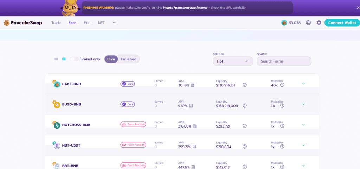Screen dimensions: 360x169
Task: Open the NFT menu item
Action: click(x=101, y=23)
